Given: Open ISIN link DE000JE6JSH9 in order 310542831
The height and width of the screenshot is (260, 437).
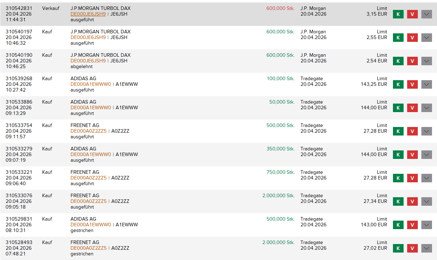Looking at the screenshot, I should click(x=88, y=14).
